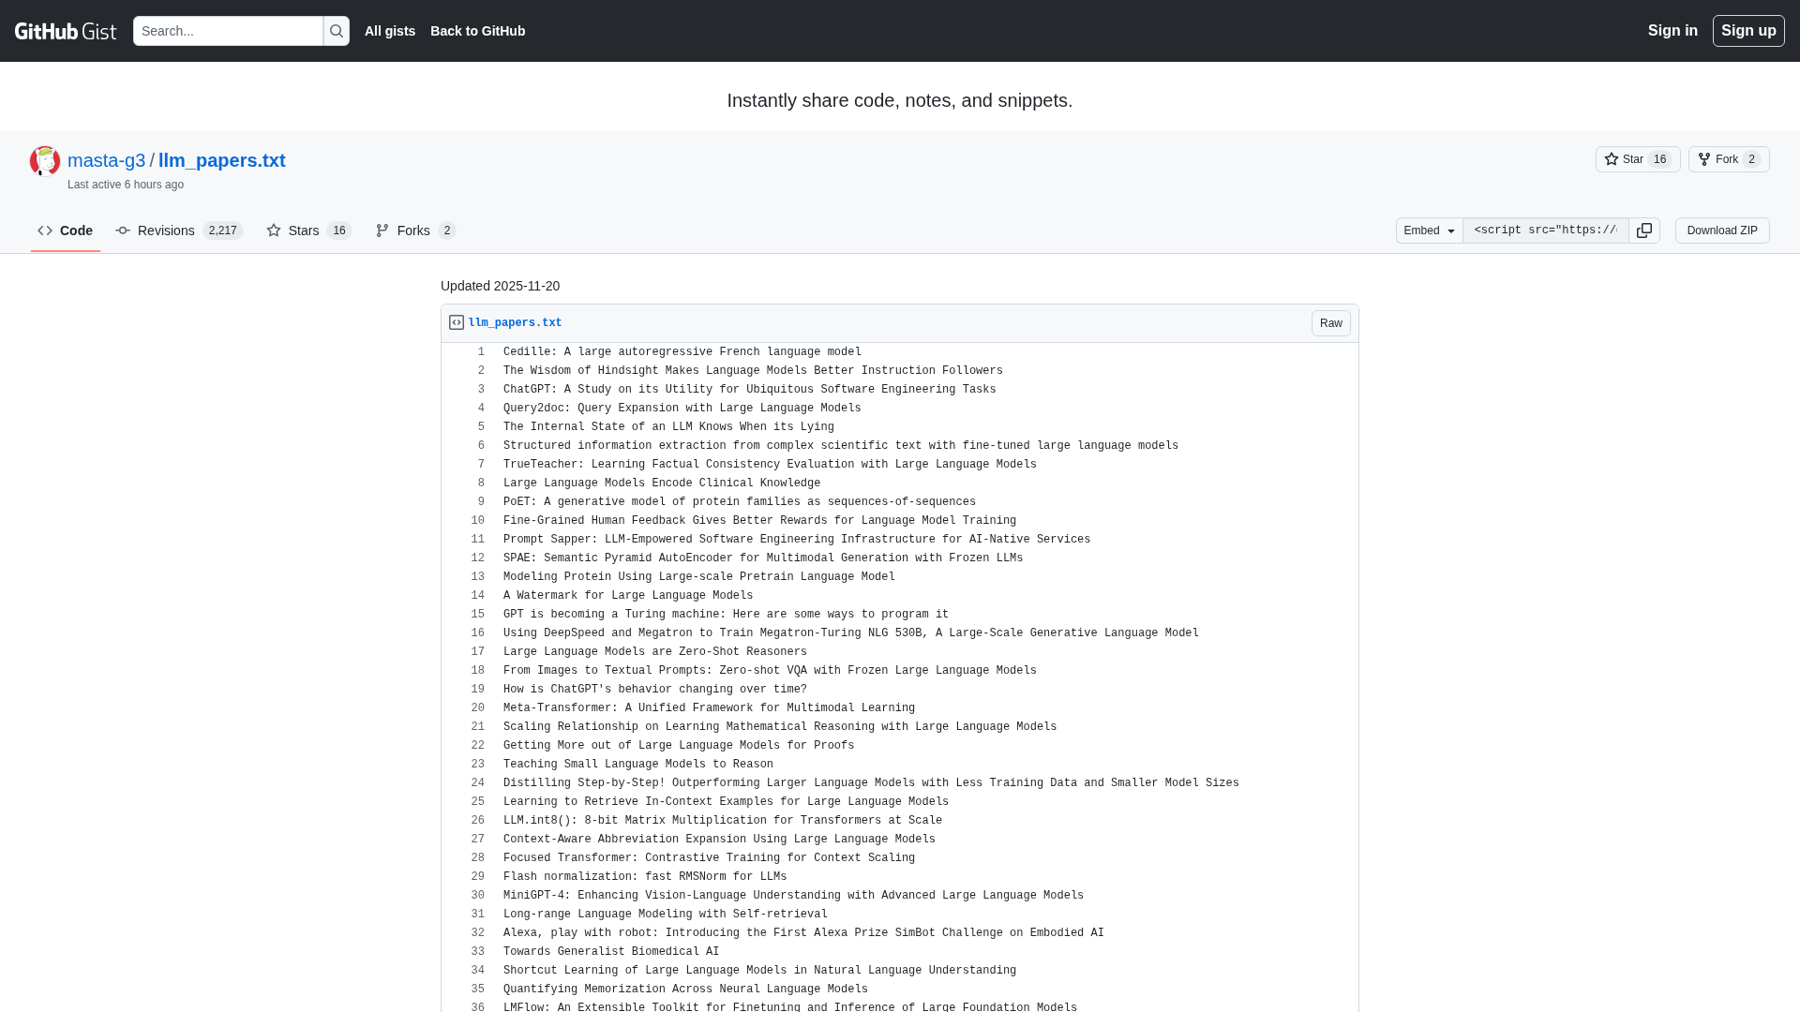Click the search magnifier icon button
1800x1012 pixels.
tap(337, 31)
